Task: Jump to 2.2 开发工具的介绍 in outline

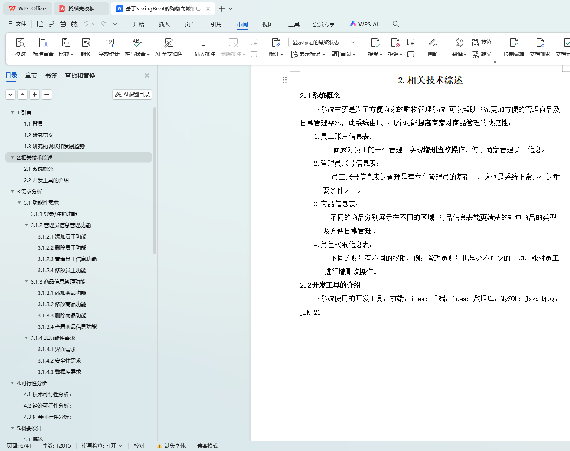Action: click(x=46, y=180)
